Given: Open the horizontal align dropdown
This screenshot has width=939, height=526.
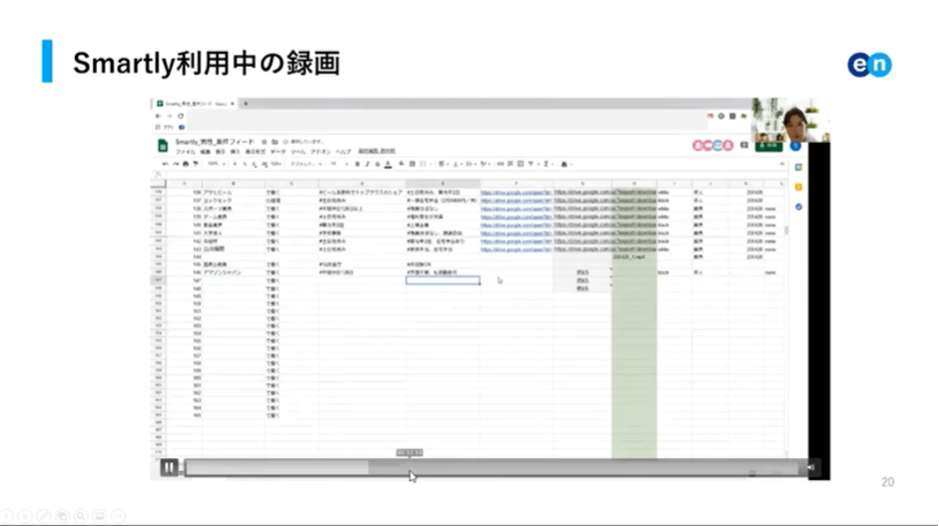Looking at the screenshot, I should pyautogui.click(x=443, y=164).
